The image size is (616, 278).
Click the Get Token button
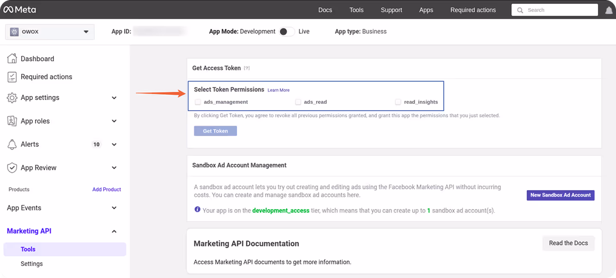click(215, 131)
